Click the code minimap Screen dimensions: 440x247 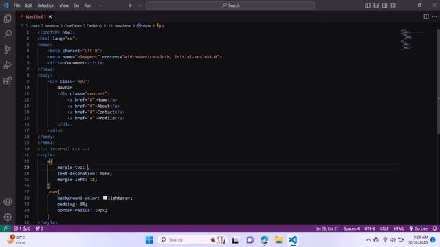pyautogui.click(x=412, y=39)
